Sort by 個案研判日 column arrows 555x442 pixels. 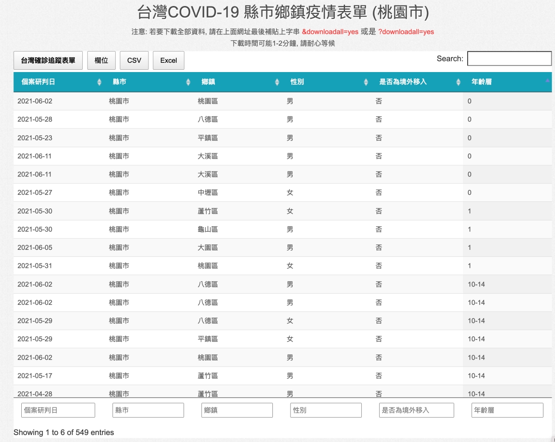(99, 82)
